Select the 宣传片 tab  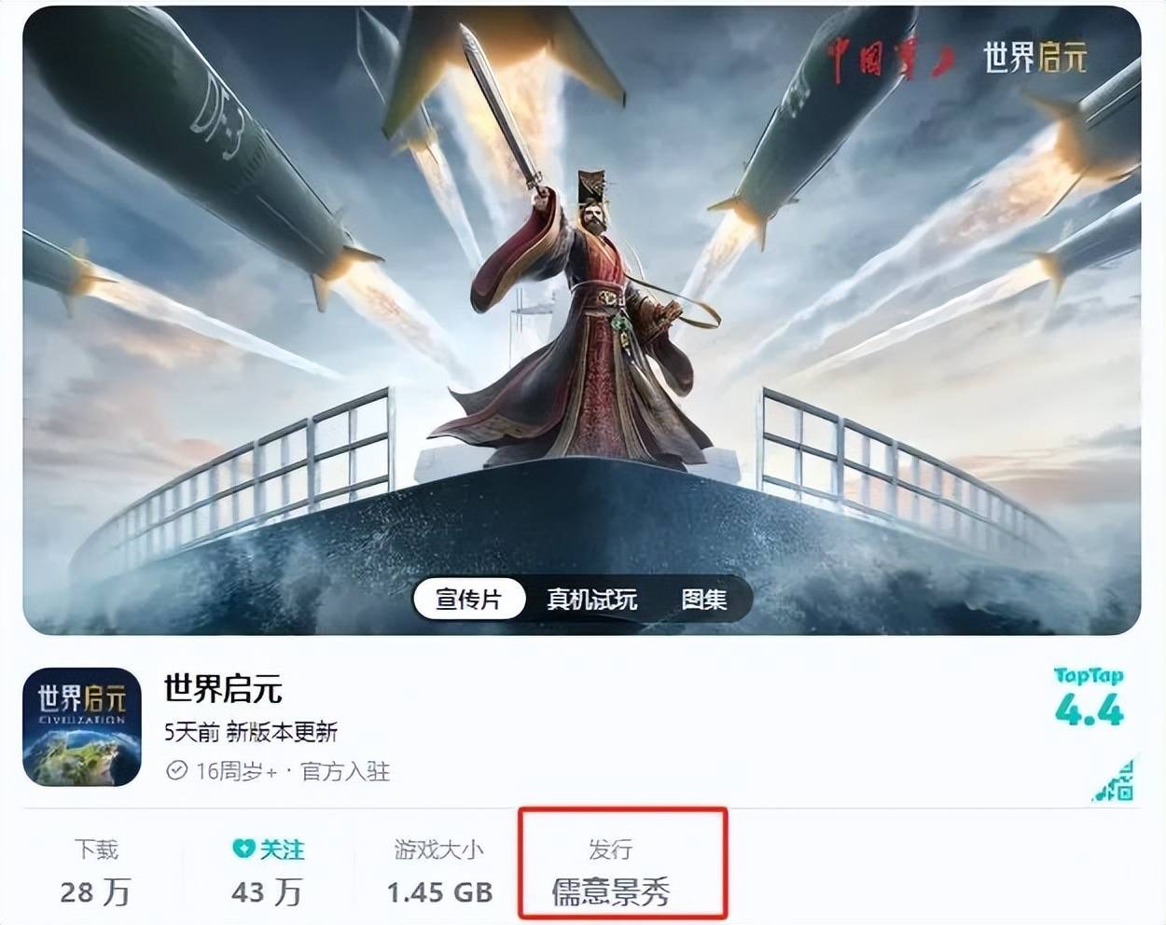point(469,599)
